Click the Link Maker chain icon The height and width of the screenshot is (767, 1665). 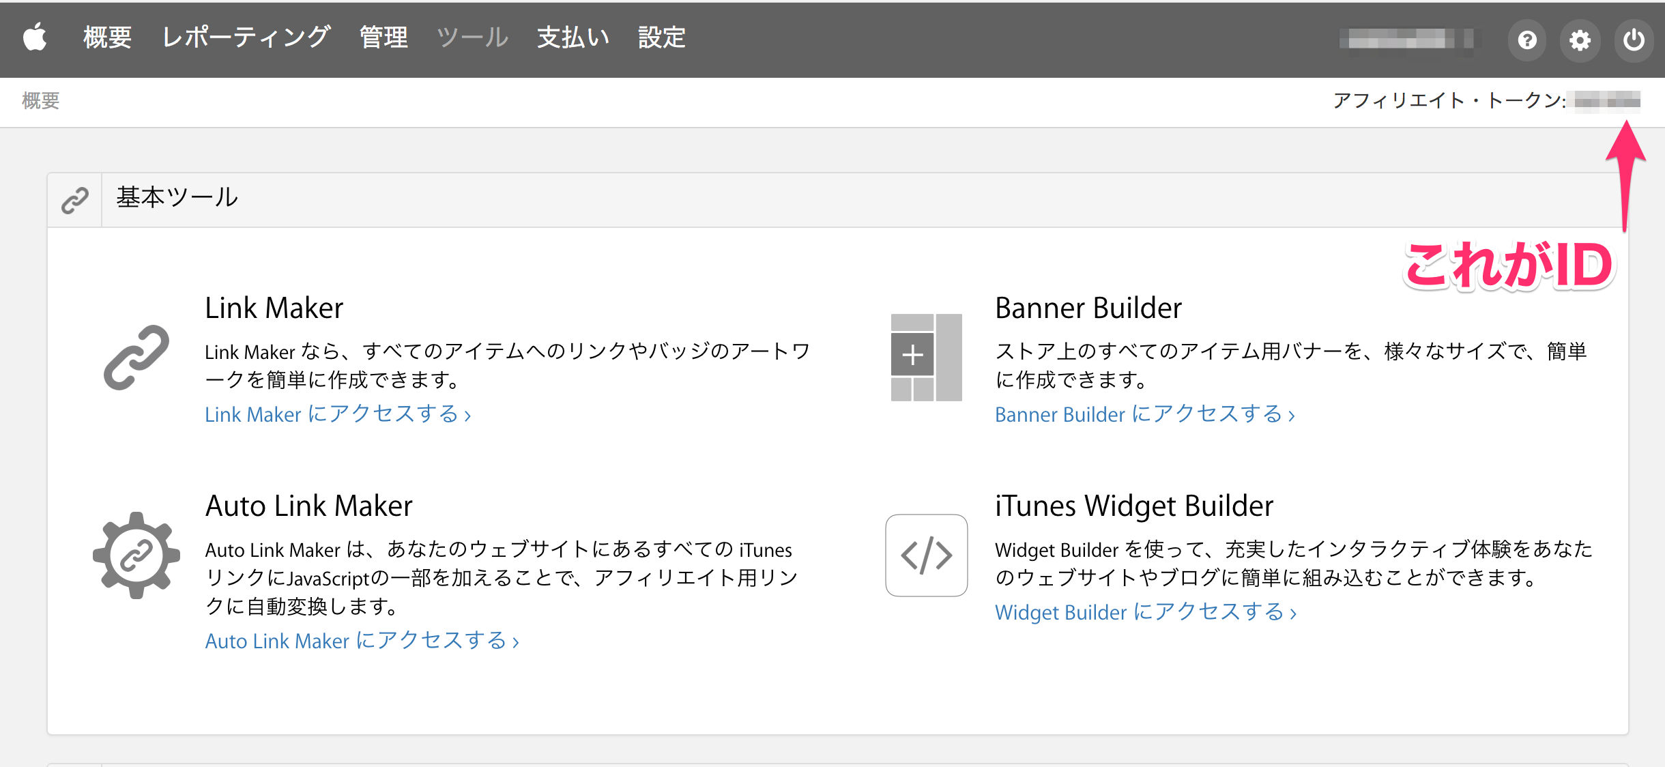pos(136,357)
